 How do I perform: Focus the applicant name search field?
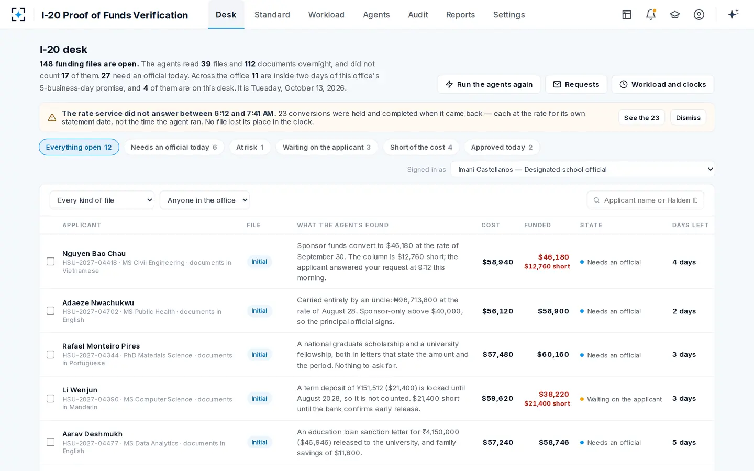(646, 200)
